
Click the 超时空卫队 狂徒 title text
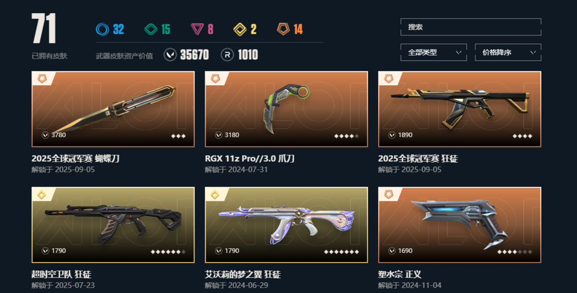pyautogui.click(x=61, y=274)
